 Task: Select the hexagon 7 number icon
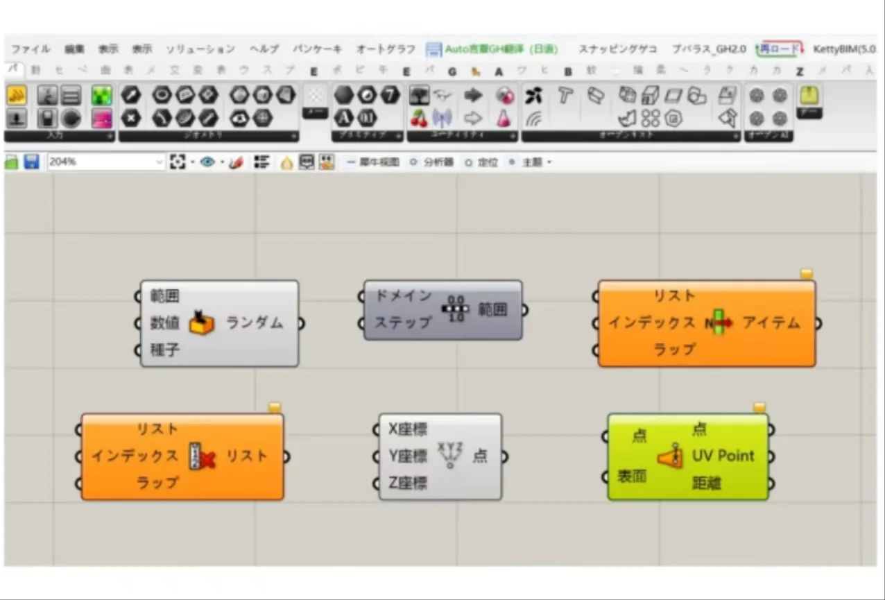(390, 95)
